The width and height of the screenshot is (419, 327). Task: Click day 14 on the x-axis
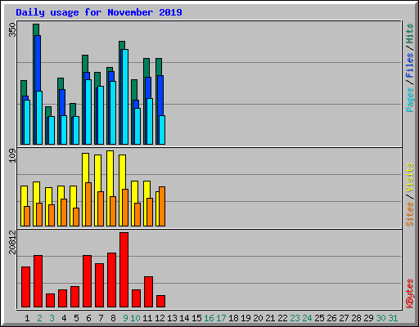pos(184,318)
